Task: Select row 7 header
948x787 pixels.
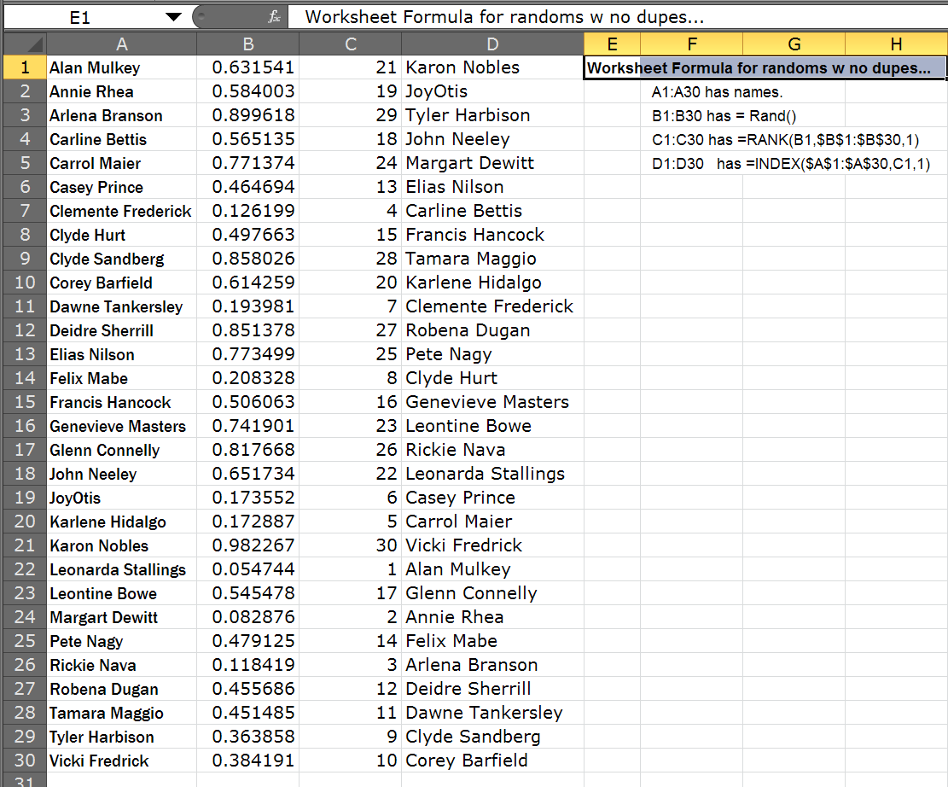Action: (x=26, y=211)
